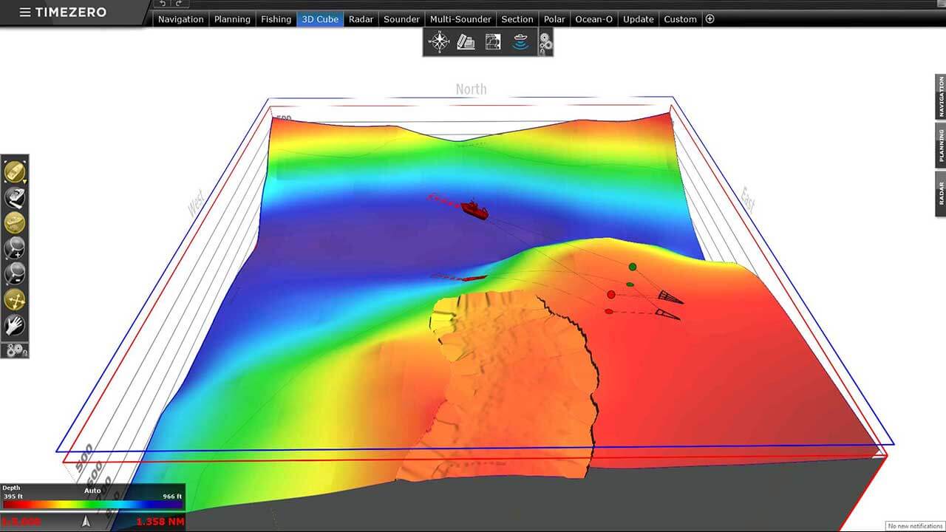Open the ribbon settings gears icon

pos(545,44)
